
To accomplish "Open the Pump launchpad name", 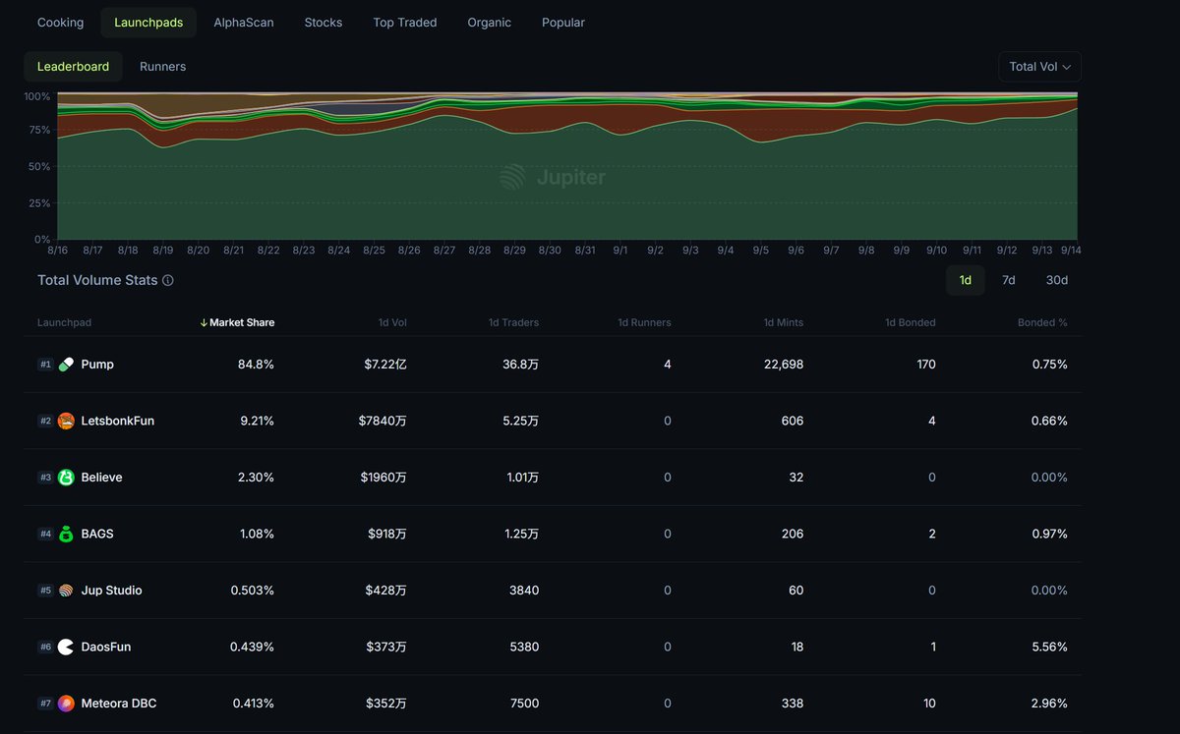I will click(x=97, y=365).
